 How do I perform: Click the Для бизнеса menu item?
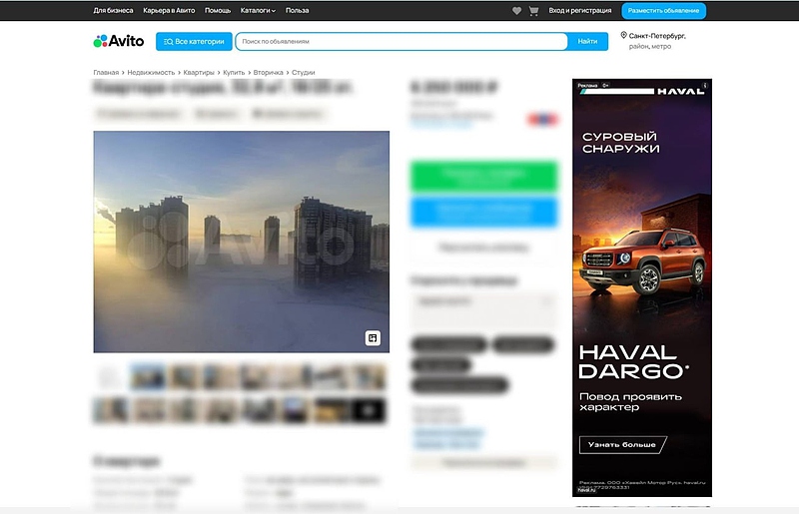pyautogui.click(x=113, y=11)
